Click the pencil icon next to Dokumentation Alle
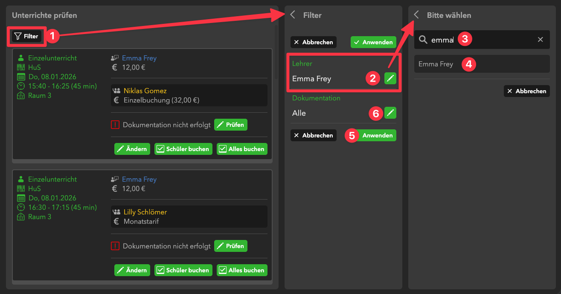Image resolution: width=561 pixels, height=294 pixels. pyautogui.click(x=390, y=113)
